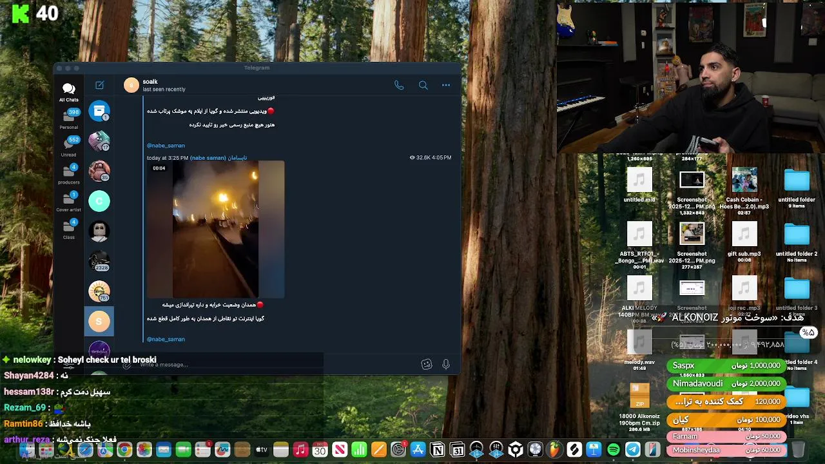Open the teal C avatar chat

99,201
